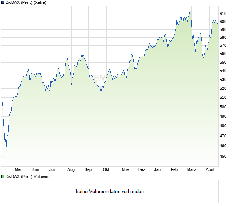The image size is (234, 206).
Task: Click the 'Sep.' month label
Action: pyautogui.click(x=88, y=170)
